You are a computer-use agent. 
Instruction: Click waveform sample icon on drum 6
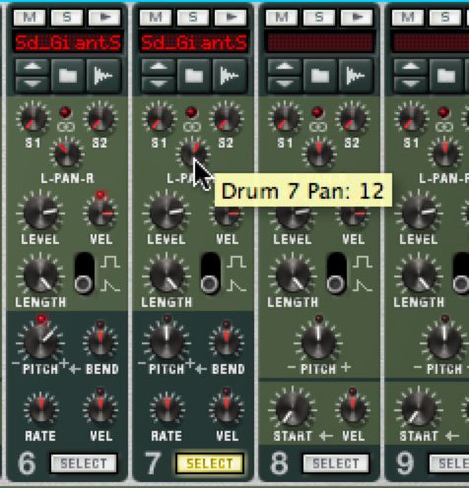click(103, 76)
